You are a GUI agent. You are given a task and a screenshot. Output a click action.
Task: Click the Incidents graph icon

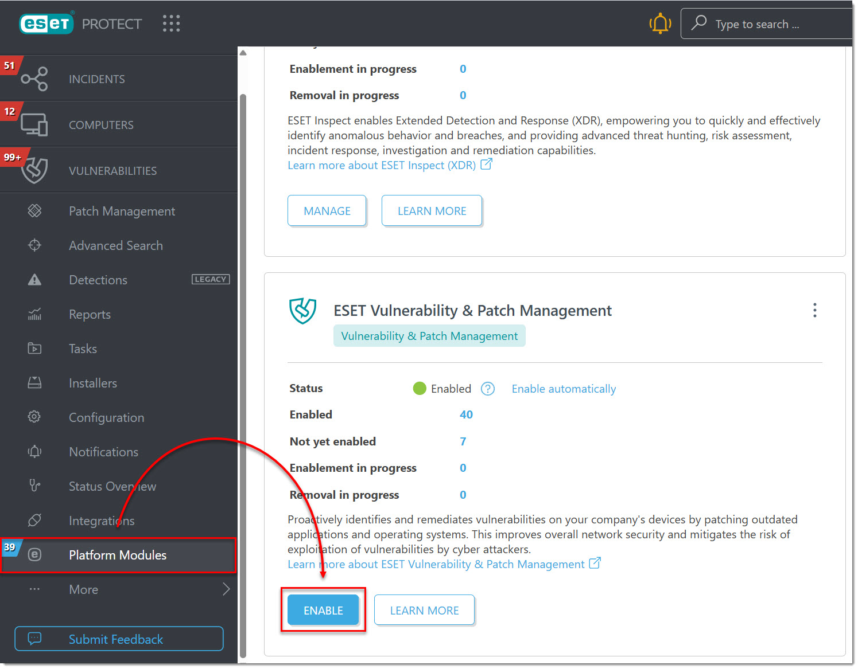point(34,79)
